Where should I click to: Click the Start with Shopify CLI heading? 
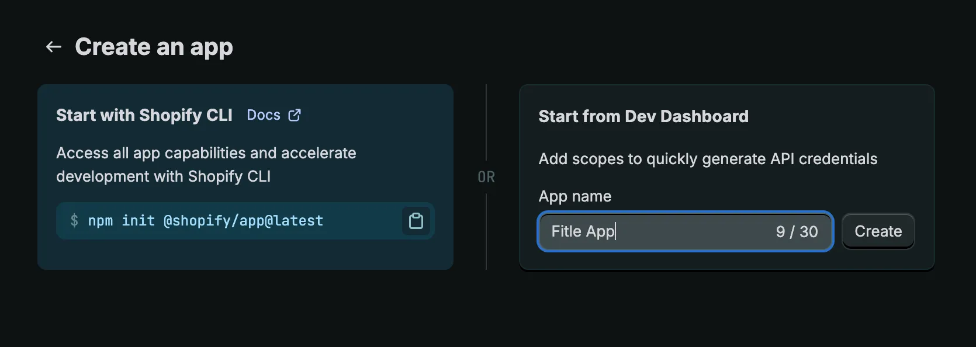click(x=144, y=115)
